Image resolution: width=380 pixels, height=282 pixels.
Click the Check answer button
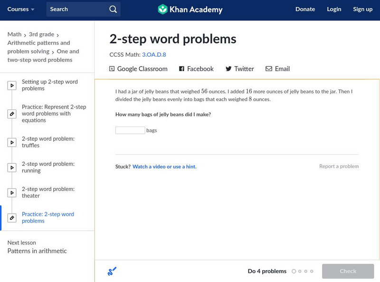[348, 271]
